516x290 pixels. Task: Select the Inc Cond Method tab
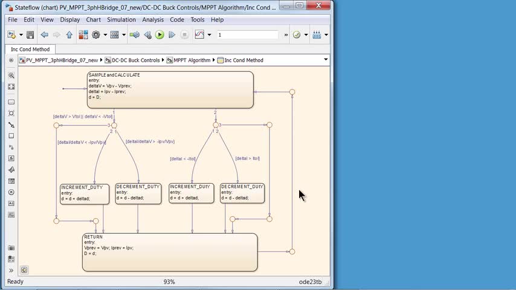30,50
